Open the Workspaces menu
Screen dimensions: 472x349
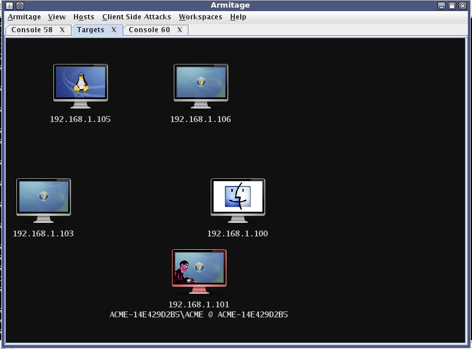(x=200, y=17)
